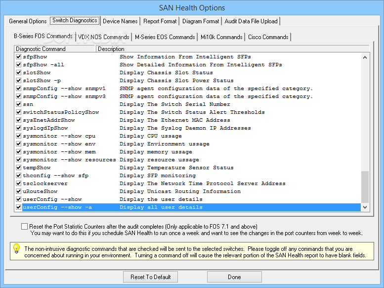The height and width of the screenshot is (288, 384).
Task: Uncheck sysmonitor --show resources checkbox
Action: [18, 160]
